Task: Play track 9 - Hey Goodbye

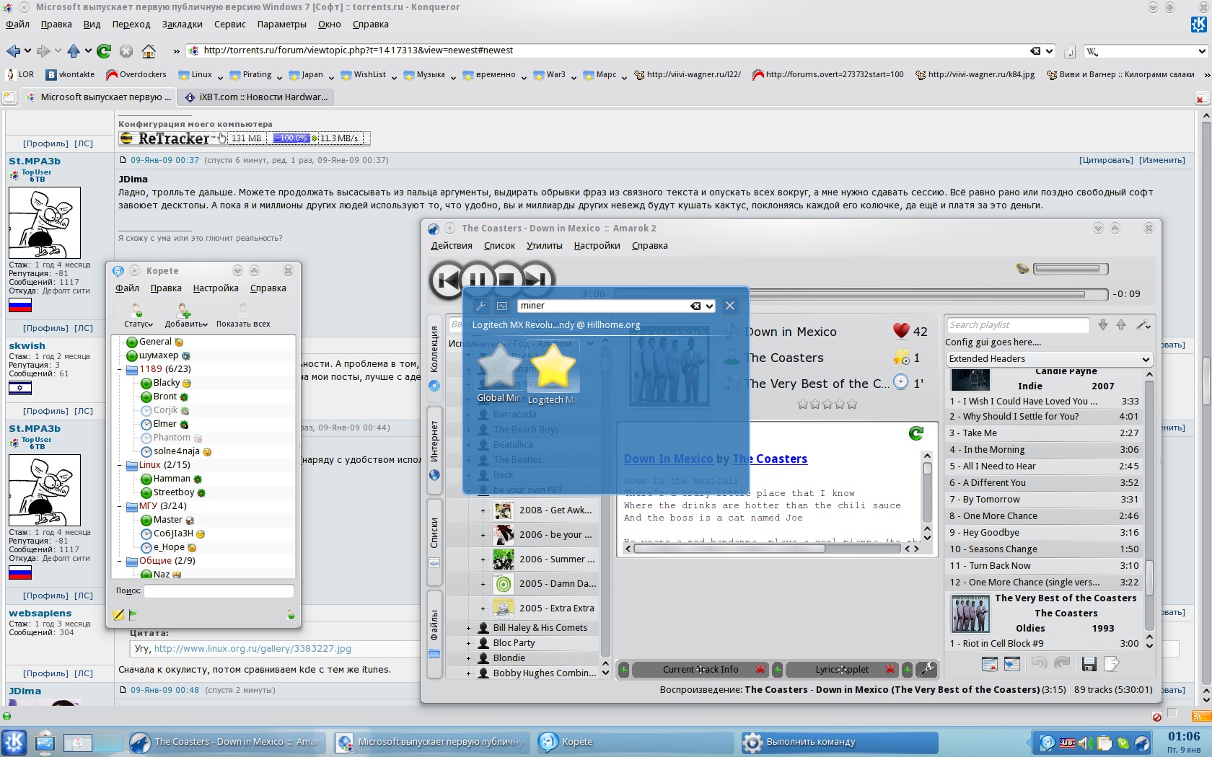Action: 1044,533
